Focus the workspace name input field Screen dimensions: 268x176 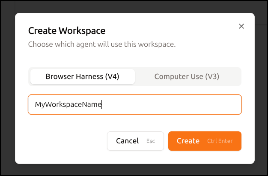point(135,105)
